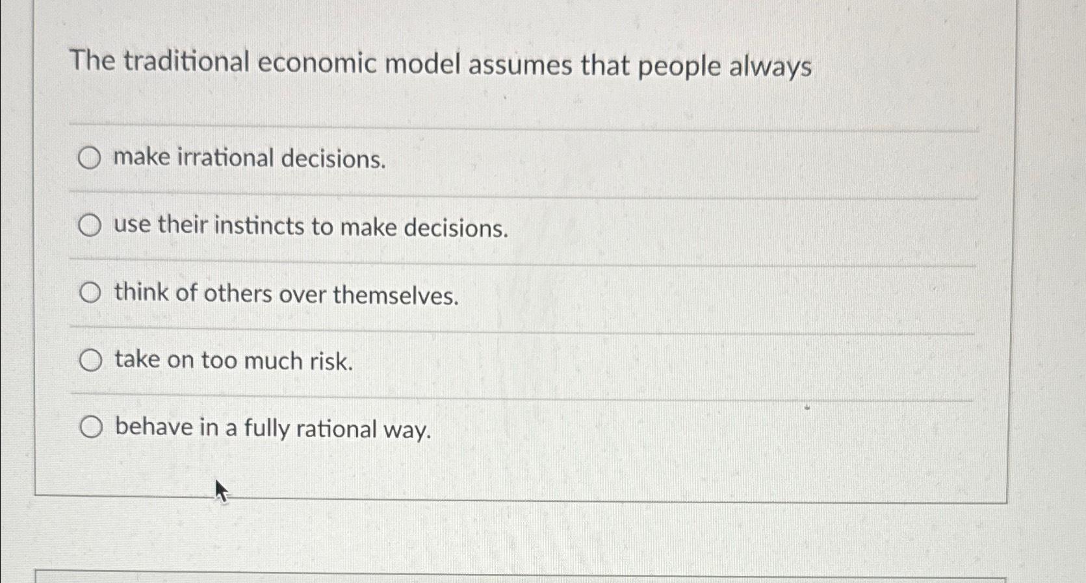Click the divider line under the question

coord(520,124)
